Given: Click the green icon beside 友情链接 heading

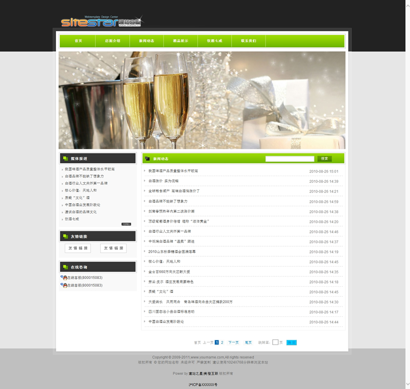Looking at the screenshot, I should point(65,236).
